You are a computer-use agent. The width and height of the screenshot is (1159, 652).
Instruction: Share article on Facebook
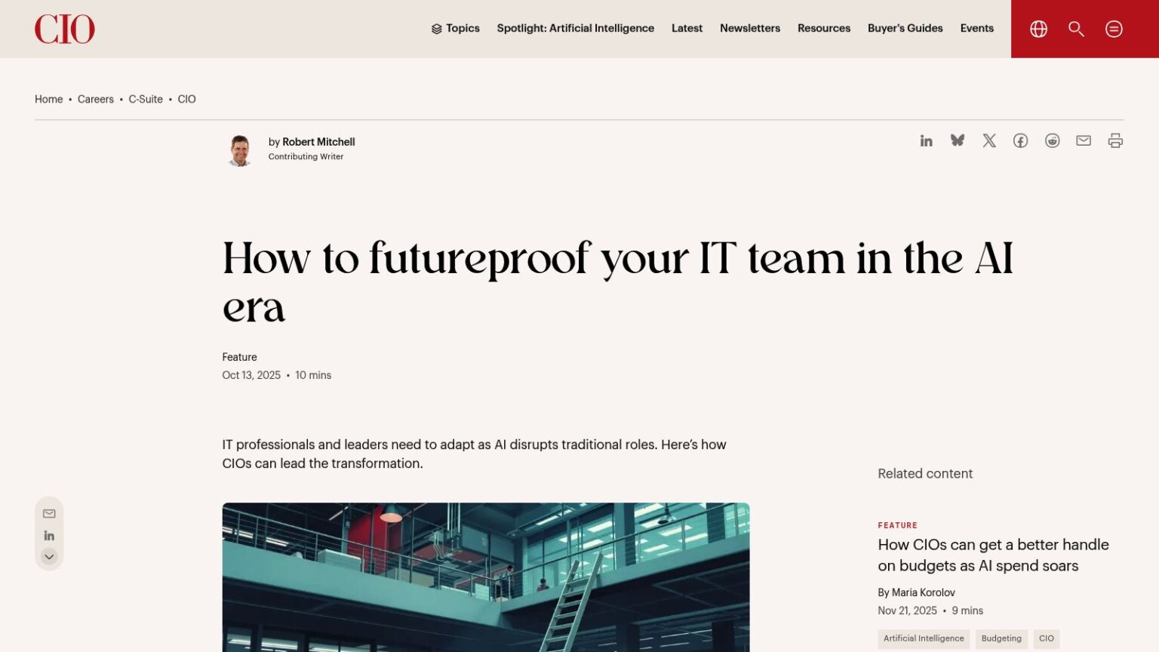(1021, 140)
